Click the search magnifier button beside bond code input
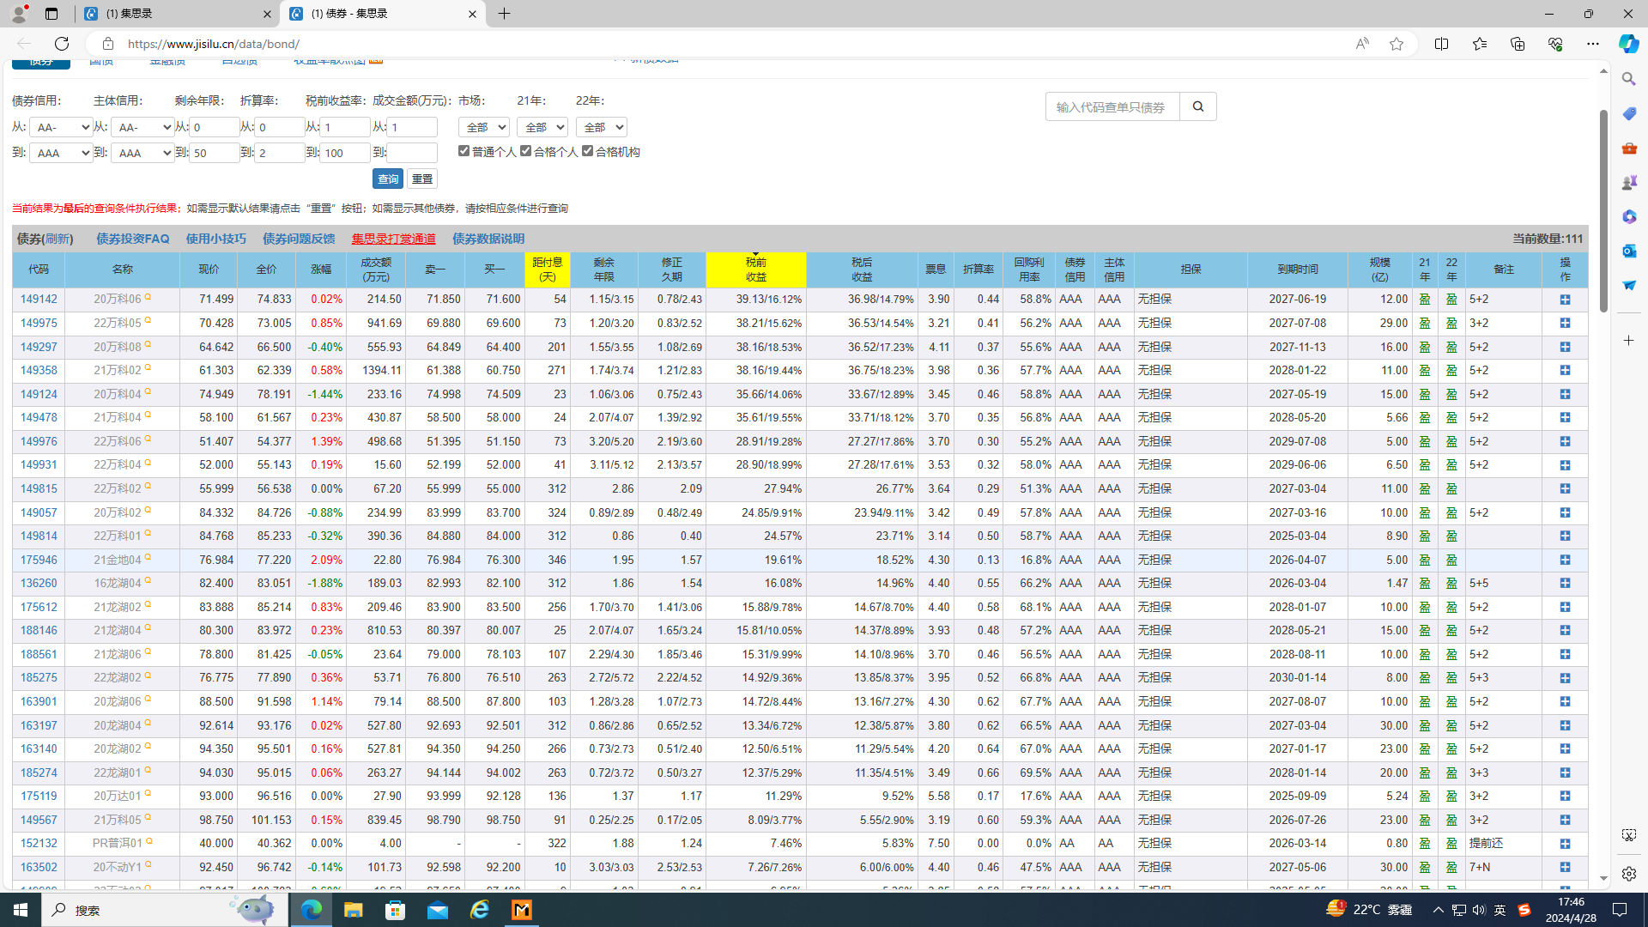The image size is (1648, 927). point(1198,106)
